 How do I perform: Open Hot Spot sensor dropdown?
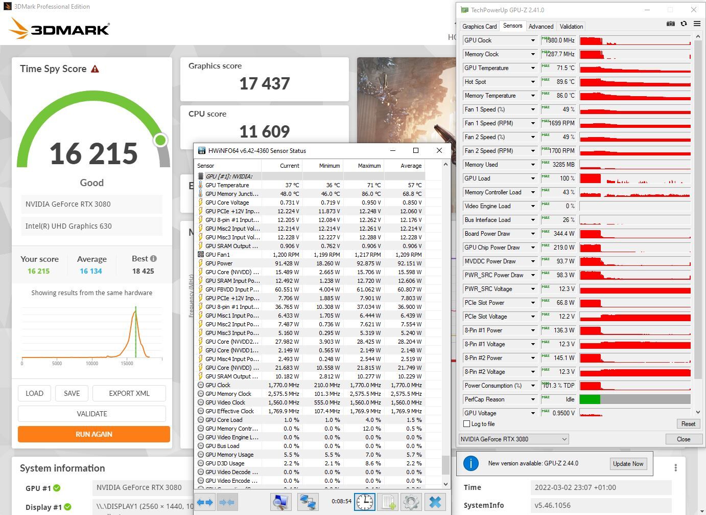533,82
